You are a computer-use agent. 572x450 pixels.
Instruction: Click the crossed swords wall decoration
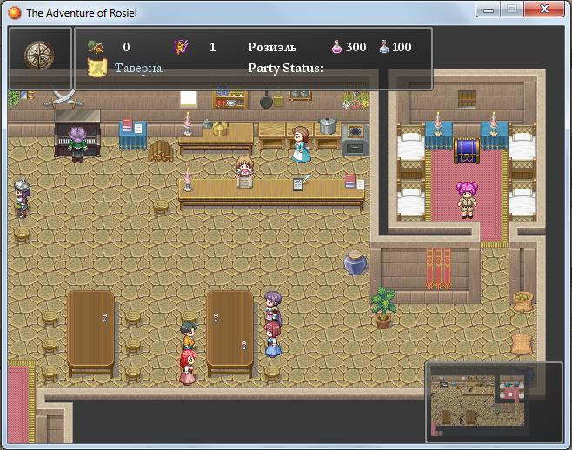pos(64,99)
